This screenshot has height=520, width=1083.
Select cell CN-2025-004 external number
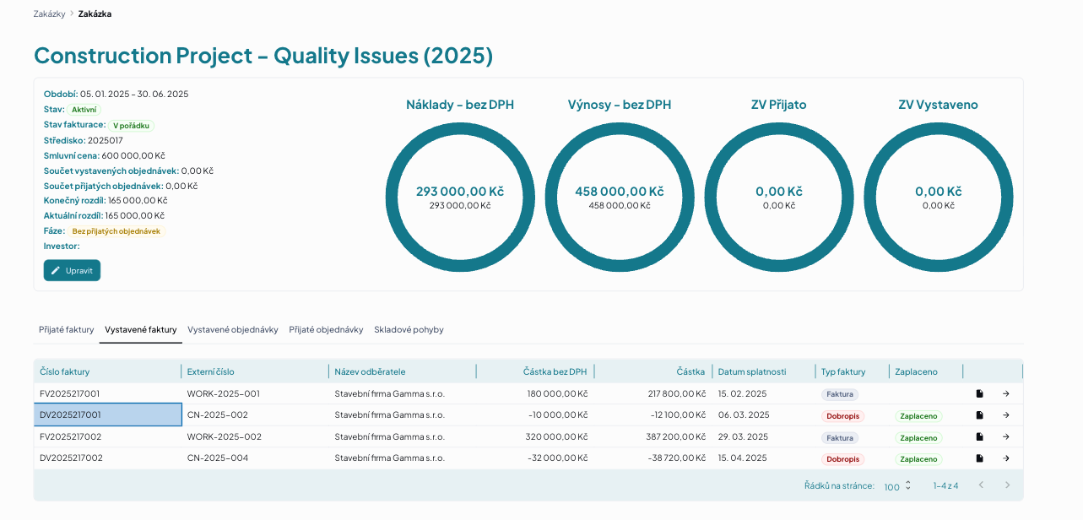click(x=218, y=458)
